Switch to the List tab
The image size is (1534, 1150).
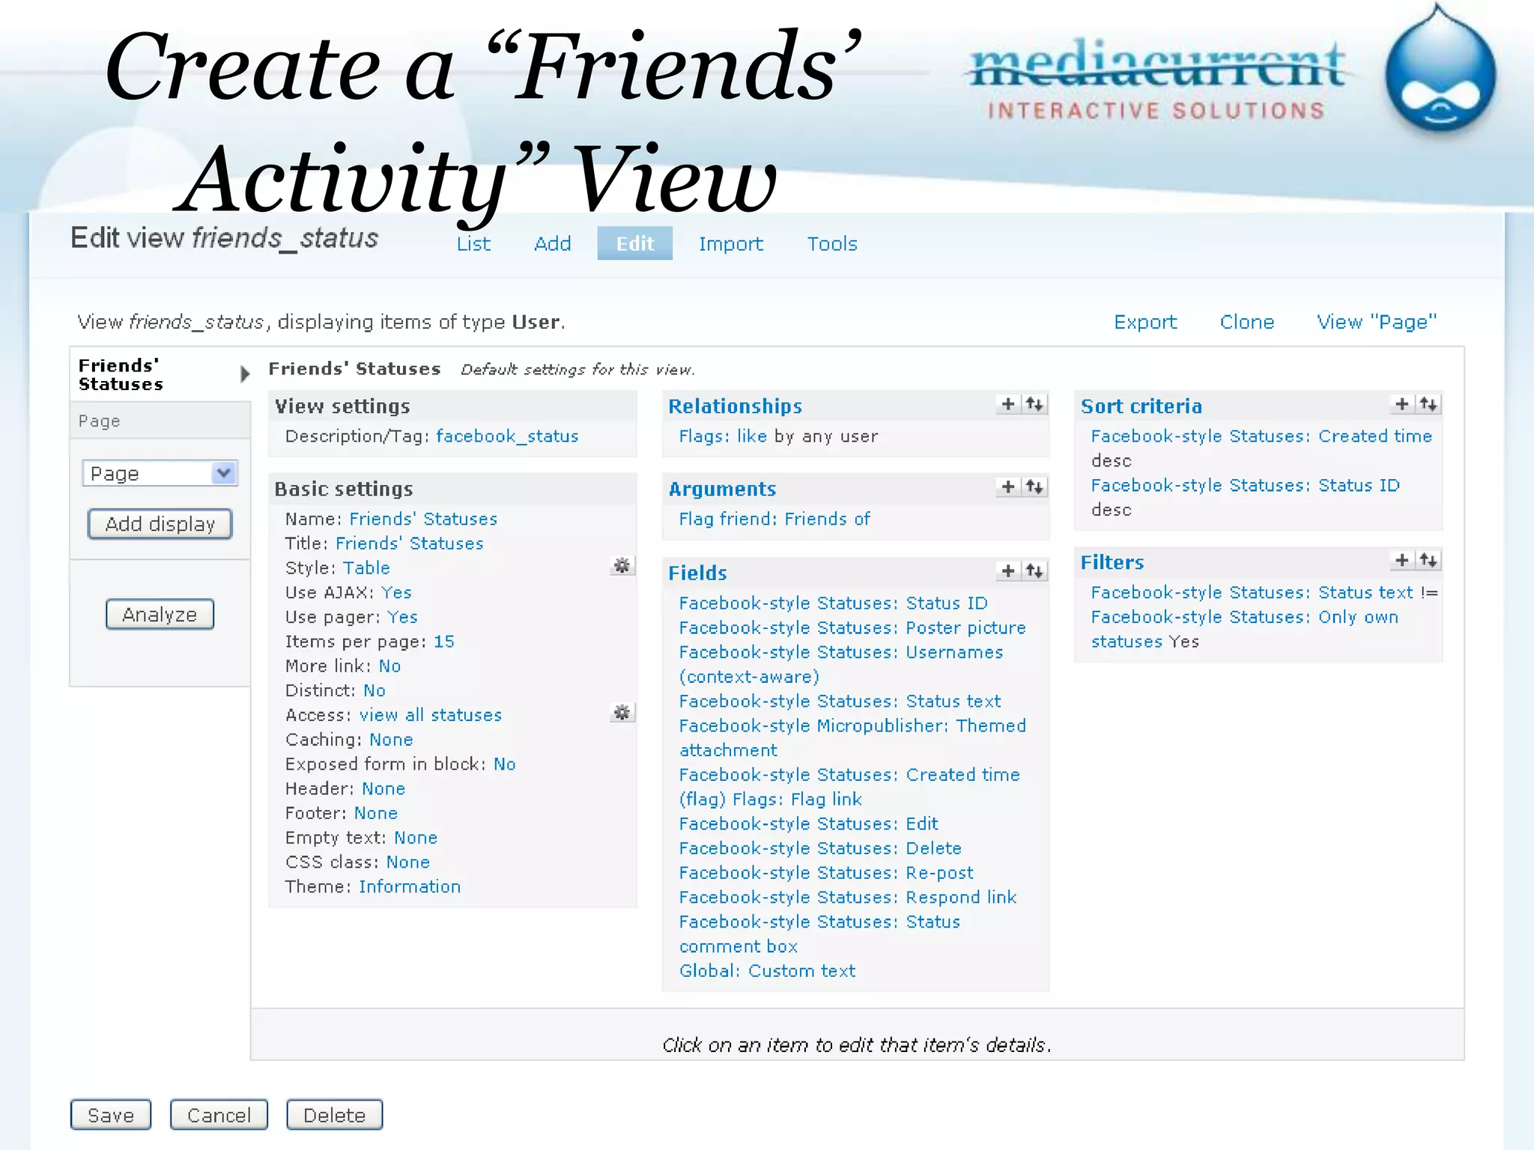click(473, 243)
